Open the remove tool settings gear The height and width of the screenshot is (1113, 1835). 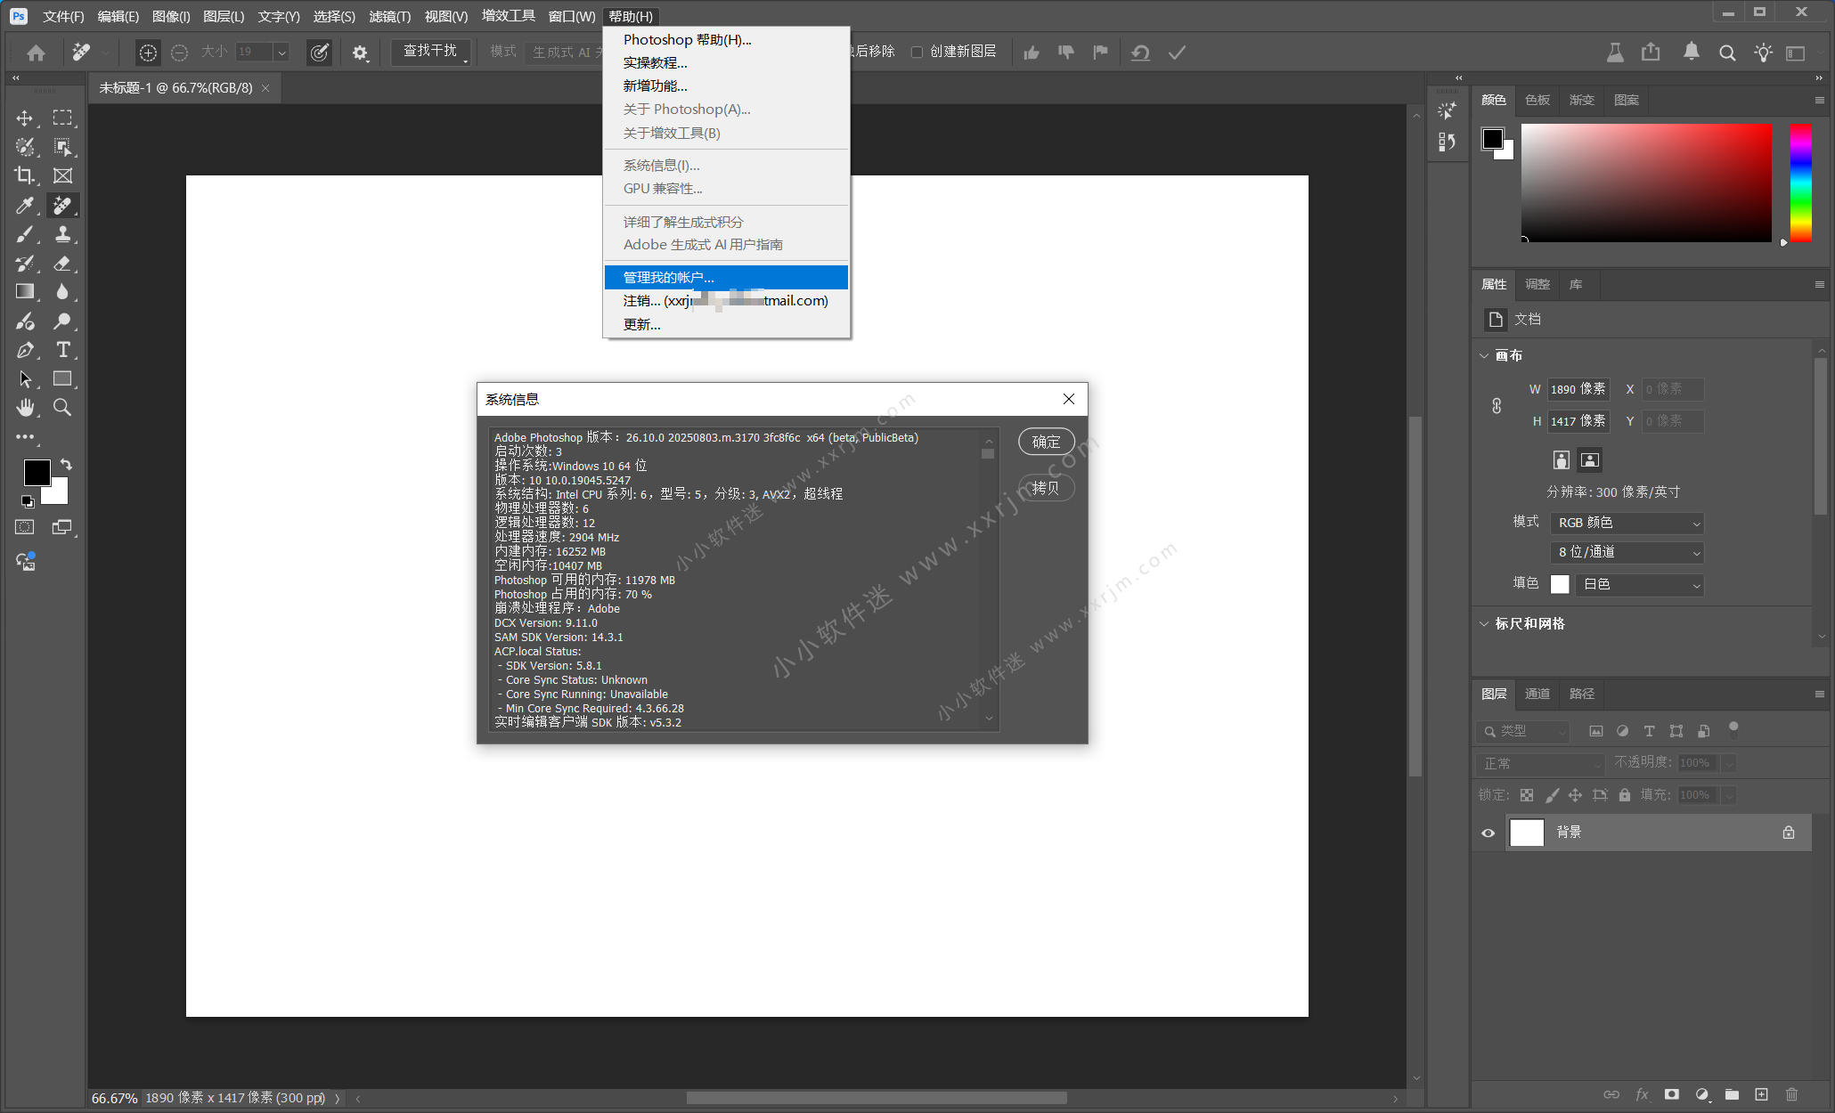(x=360, y=53)
